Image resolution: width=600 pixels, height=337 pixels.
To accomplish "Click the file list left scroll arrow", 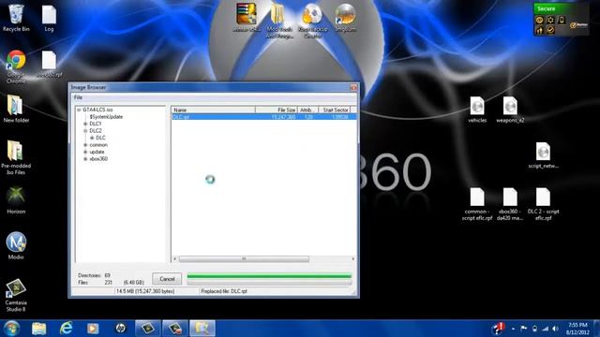I will coord(175,259).
